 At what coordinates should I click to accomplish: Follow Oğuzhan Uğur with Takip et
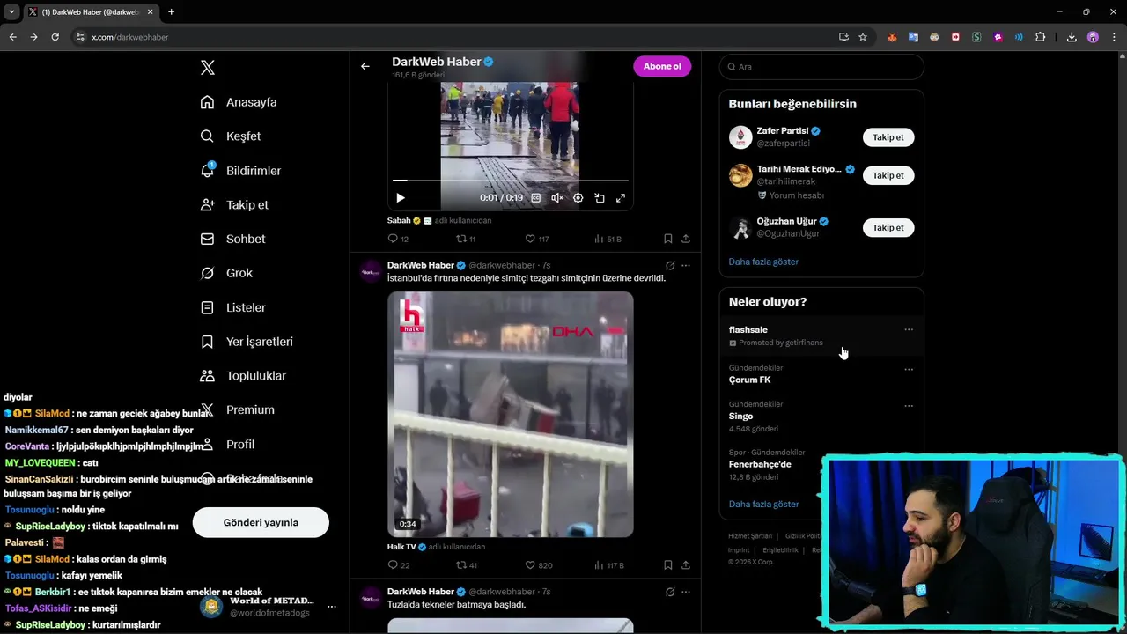tap(888, 227)
